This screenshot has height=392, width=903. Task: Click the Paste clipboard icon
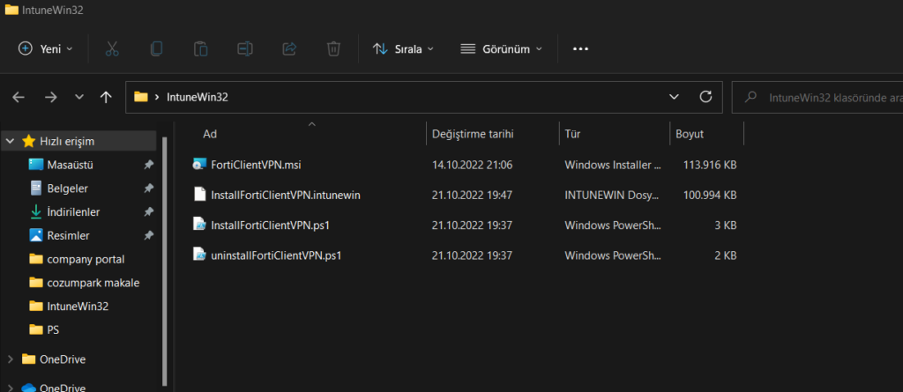click(x=200, y=49)
